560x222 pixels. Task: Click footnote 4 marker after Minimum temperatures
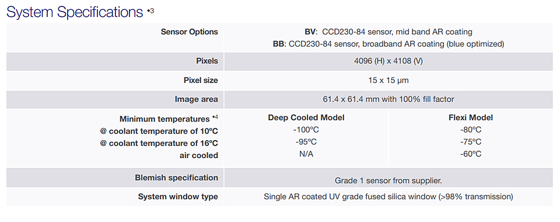click(215, 117)
